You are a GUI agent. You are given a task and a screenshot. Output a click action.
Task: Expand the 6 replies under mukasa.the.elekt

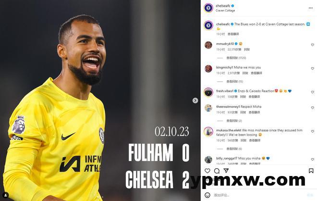point(234,149)
